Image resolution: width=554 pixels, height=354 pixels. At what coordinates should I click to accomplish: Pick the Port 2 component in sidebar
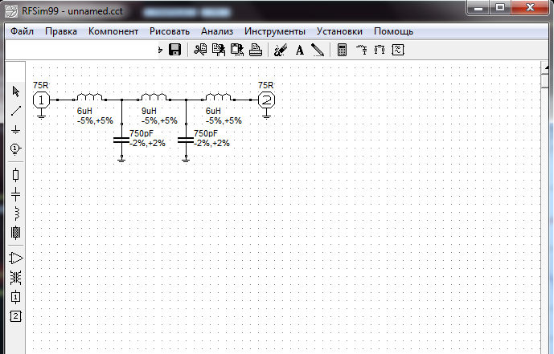[15, 315]
